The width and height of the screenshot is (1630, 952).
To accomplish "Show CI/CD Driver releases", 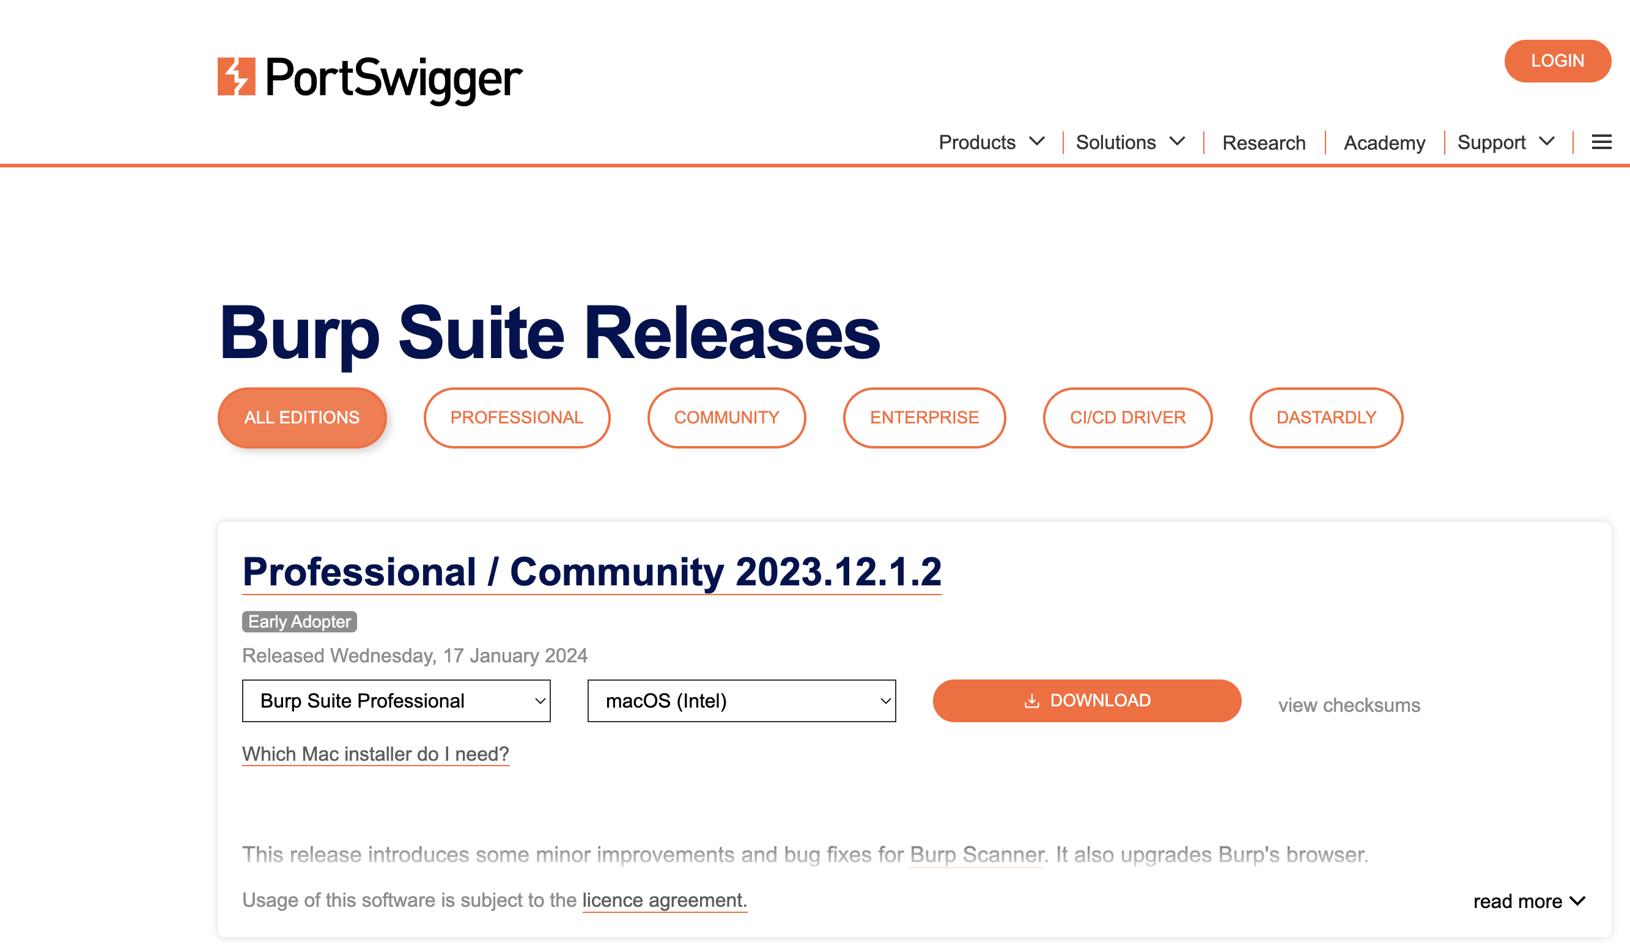I will [x=1127, y=417].
